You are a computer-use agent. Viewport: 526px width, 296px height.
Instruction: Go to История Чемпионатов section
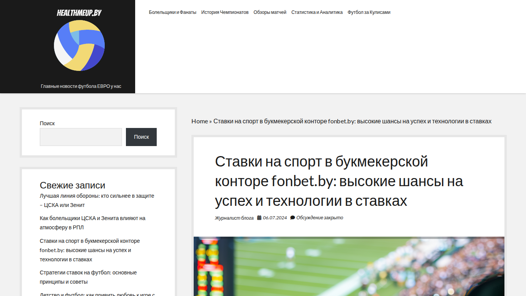225,12
